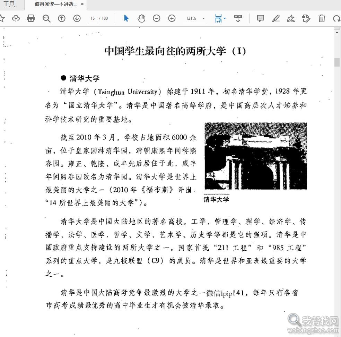Delete with the trash can icon
This screenshot has width=341, height=337.
click(322, 18)
